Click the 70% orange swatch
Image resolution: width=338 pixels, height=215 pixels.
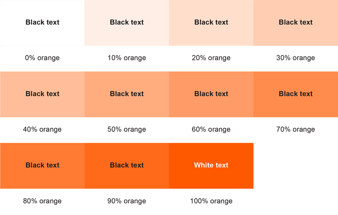[x=296, y=94]
